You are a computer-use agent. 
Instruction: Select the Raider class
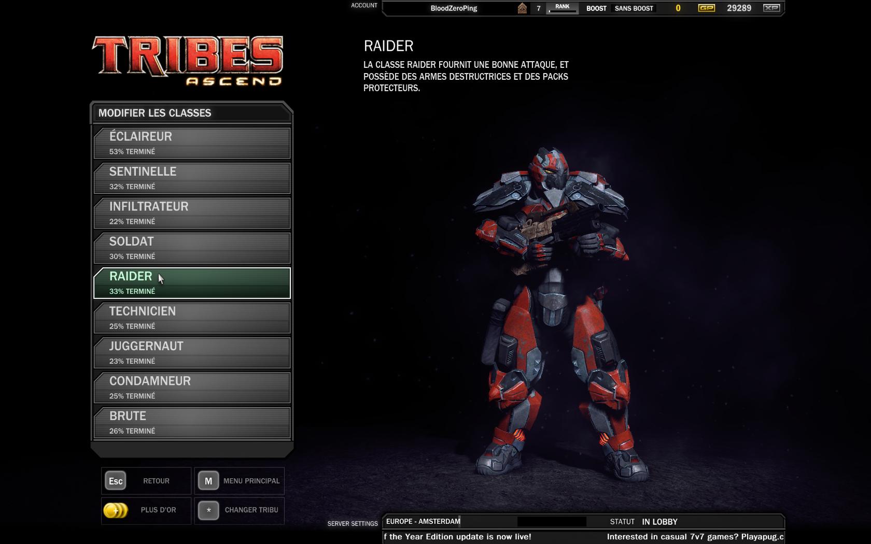[192, 283]
